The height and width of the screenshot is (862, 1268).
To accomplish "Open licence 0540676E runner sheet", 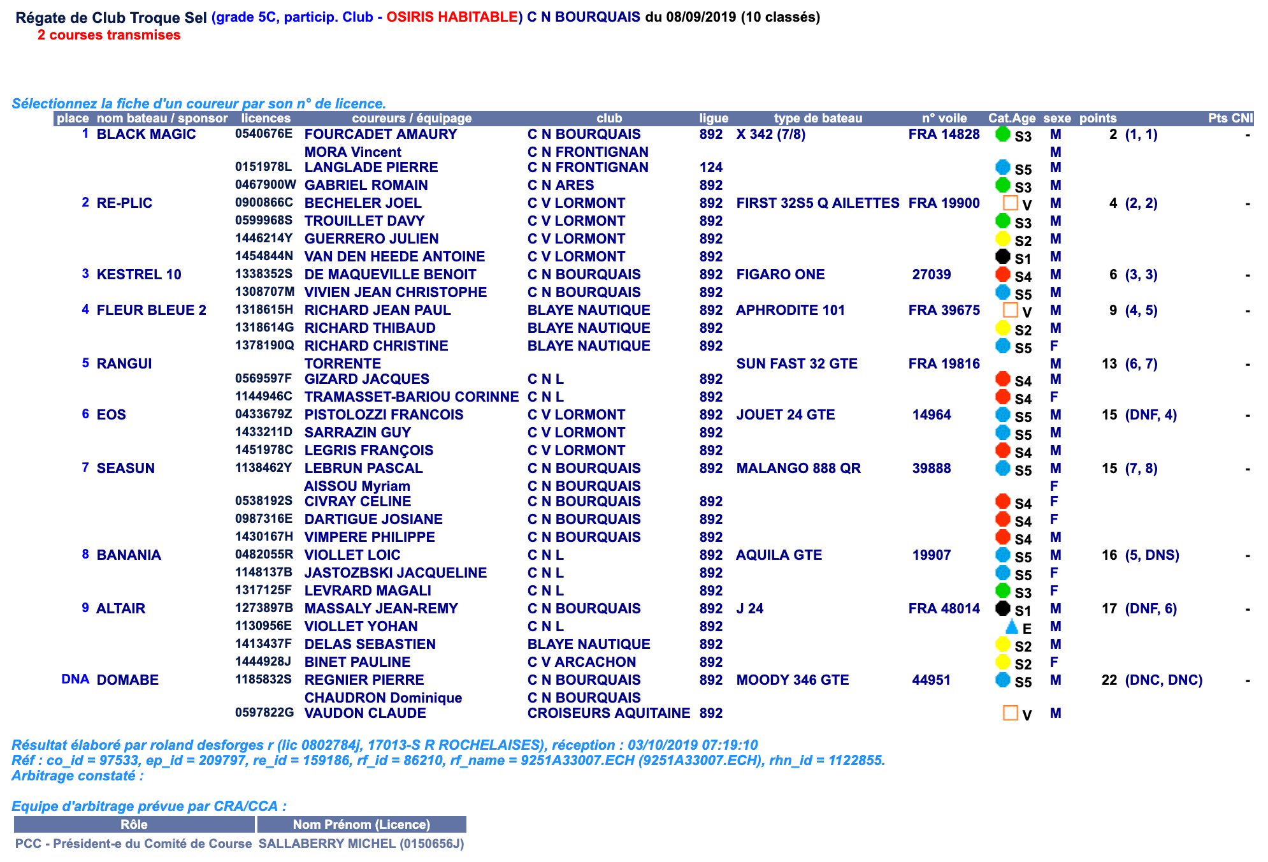I will (264, 134).
